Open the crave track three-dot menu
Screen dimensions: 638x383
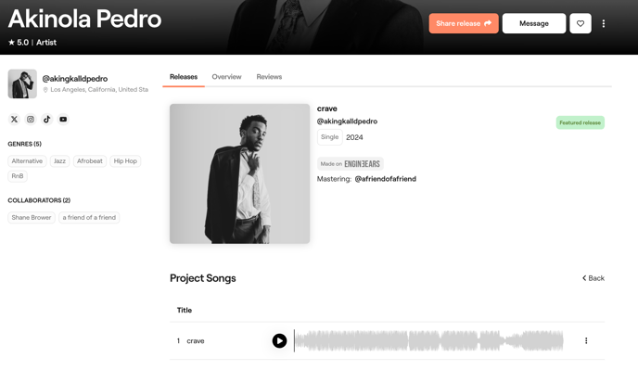click(x=586, y=340)
